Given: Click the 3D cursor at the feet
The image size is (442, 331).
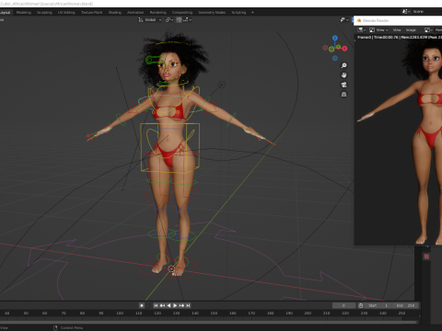Looking at the screenshot, I should 171,269.
